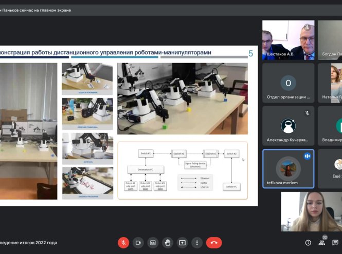
Task: Show the participants list panel
Action: coord(322,243)
